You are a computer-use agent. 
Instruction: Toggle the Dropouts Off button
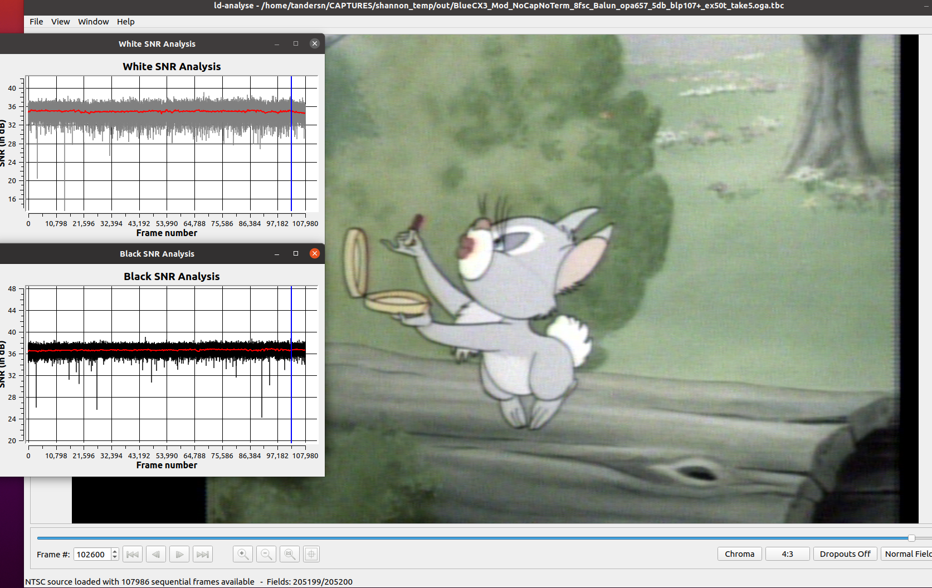tap(845, 554)
